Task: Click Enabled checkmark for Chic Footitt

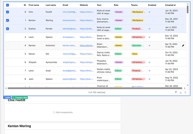Action: pyautogui.click(x=149, y=12)
